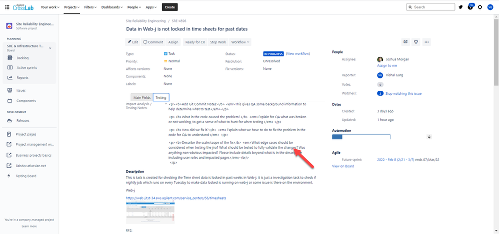The width and height of the screenshot is (499, 234).
Task: Click the Comment button
Action: tap(153, 42)
